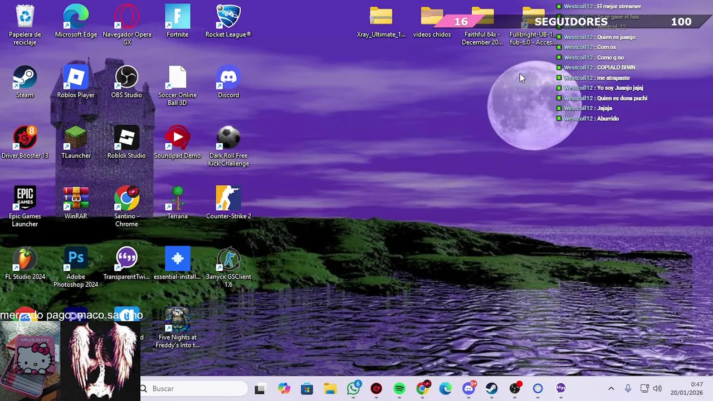
Task: Open Copilot from the taskbar
Action: click(284, 389)
